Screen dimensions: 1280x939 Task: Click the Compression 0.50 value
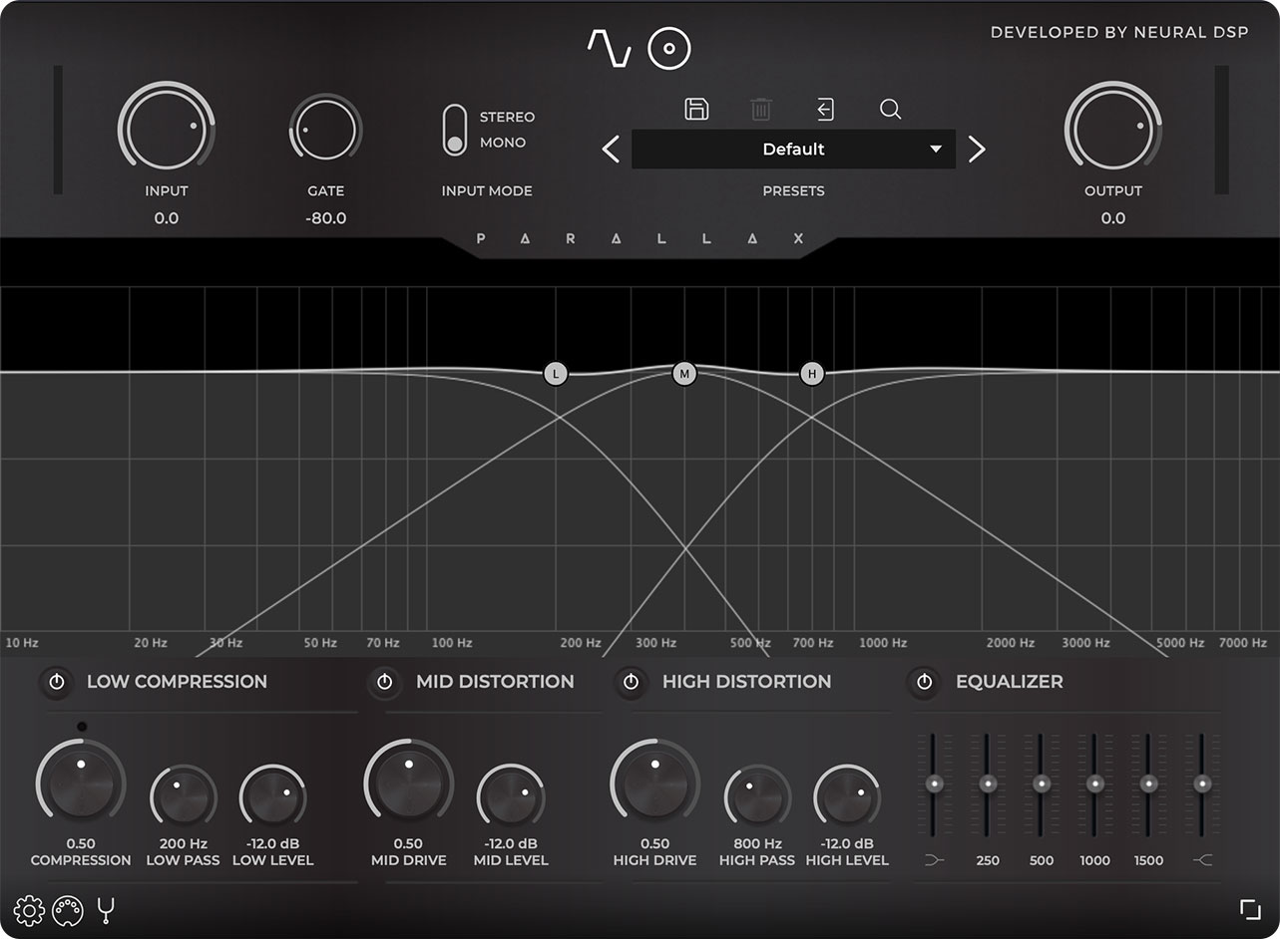[x=81, y=843]
